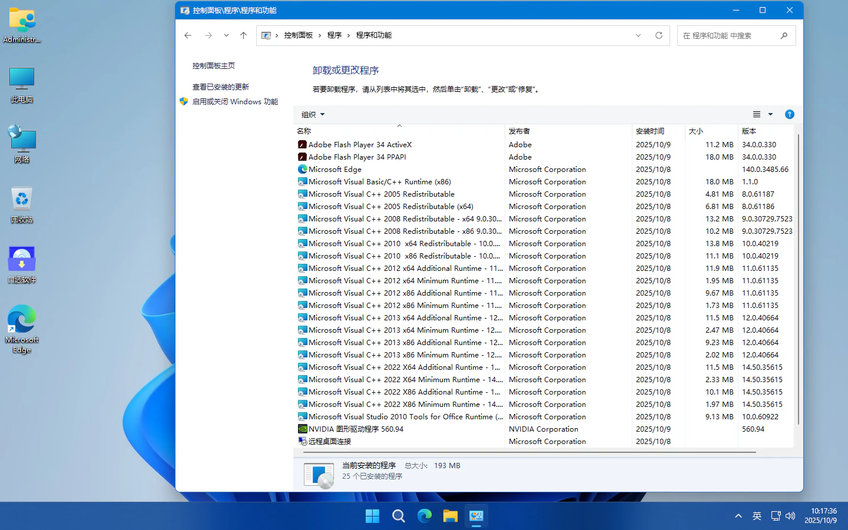Viewport: 848px width, 530px height.
Task: Sort list by 发布者 column header
Action: 519,131
